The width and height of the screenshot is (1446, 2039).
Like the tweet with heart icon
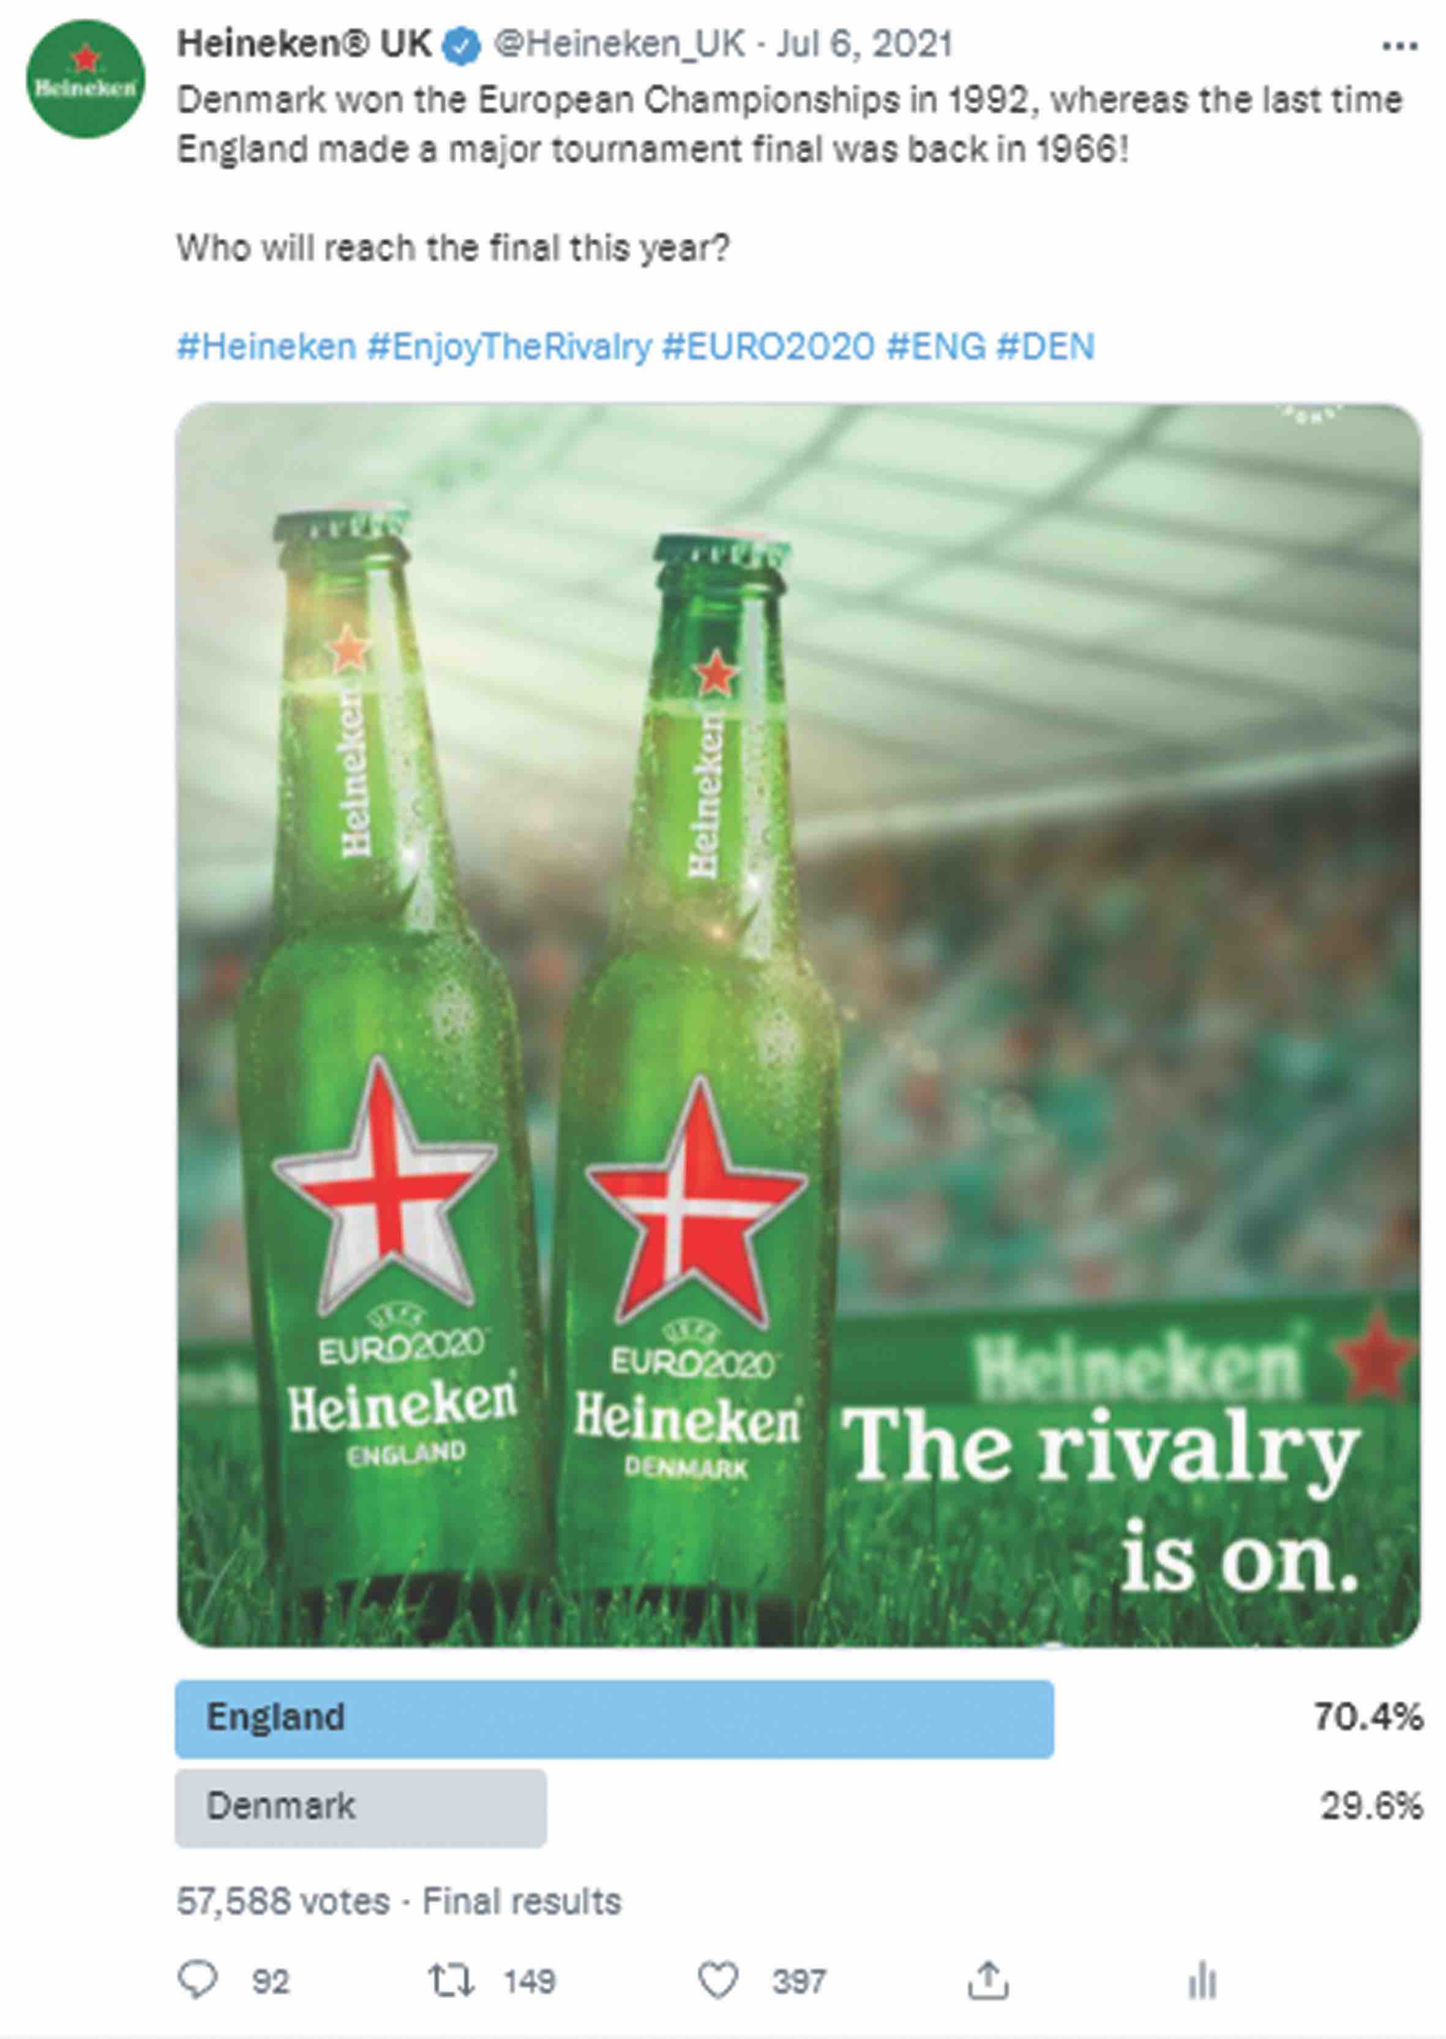[x=717, y=1981]
